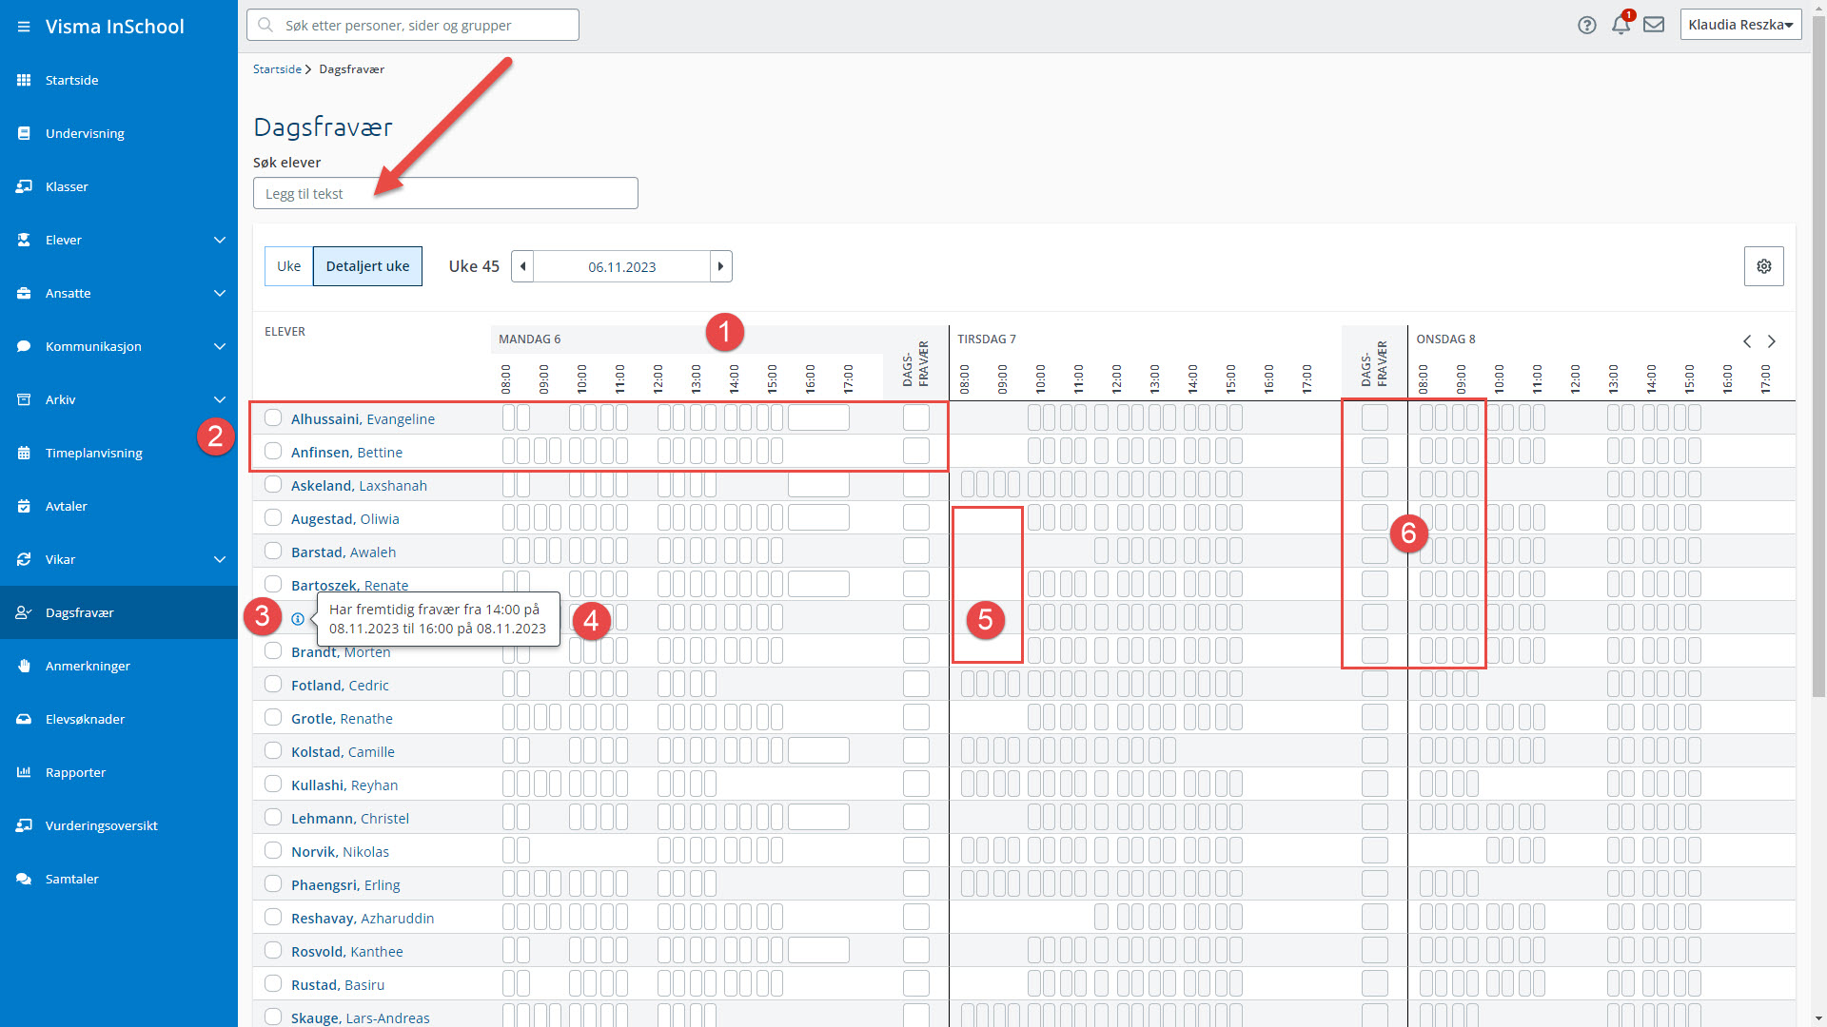The width and height of the screenshot is (1827, 1027).
Task: Click the Startside sidebar icon
Action: coord(24,80)
